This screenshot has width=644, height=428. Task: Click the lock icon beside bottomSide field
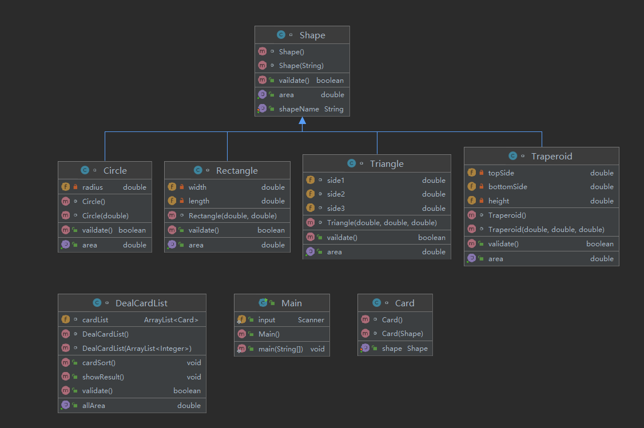482,186
